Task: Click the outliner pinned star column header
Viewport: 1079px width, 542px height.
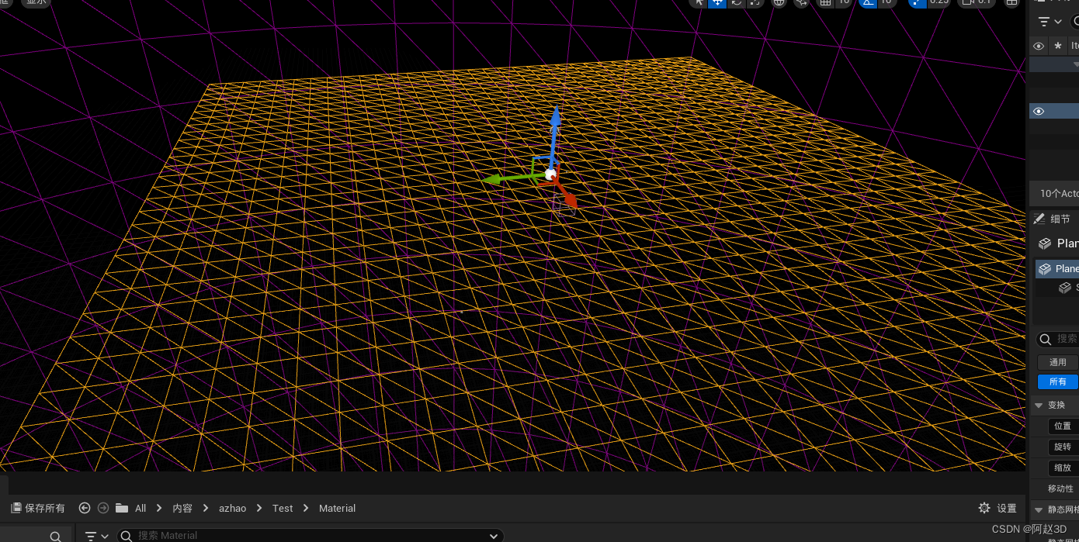Action: [1057, 47]
